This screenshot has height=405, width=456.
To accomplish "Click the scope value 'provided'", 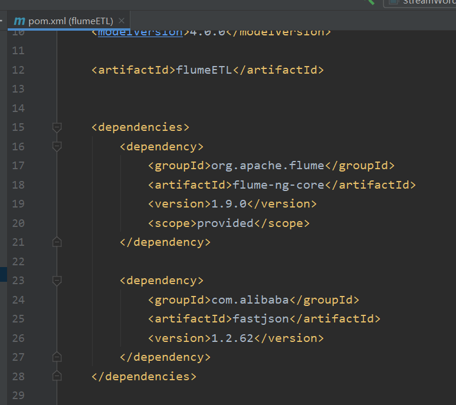I will tap(225, 223).
